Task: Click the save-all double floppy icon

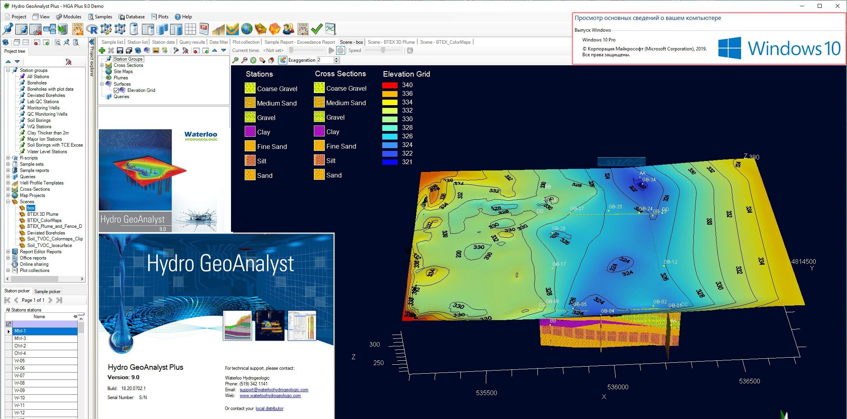Action: (129, 50)
